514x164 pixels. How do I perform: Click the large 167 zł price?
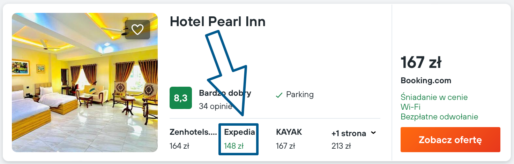coord(421,63)
